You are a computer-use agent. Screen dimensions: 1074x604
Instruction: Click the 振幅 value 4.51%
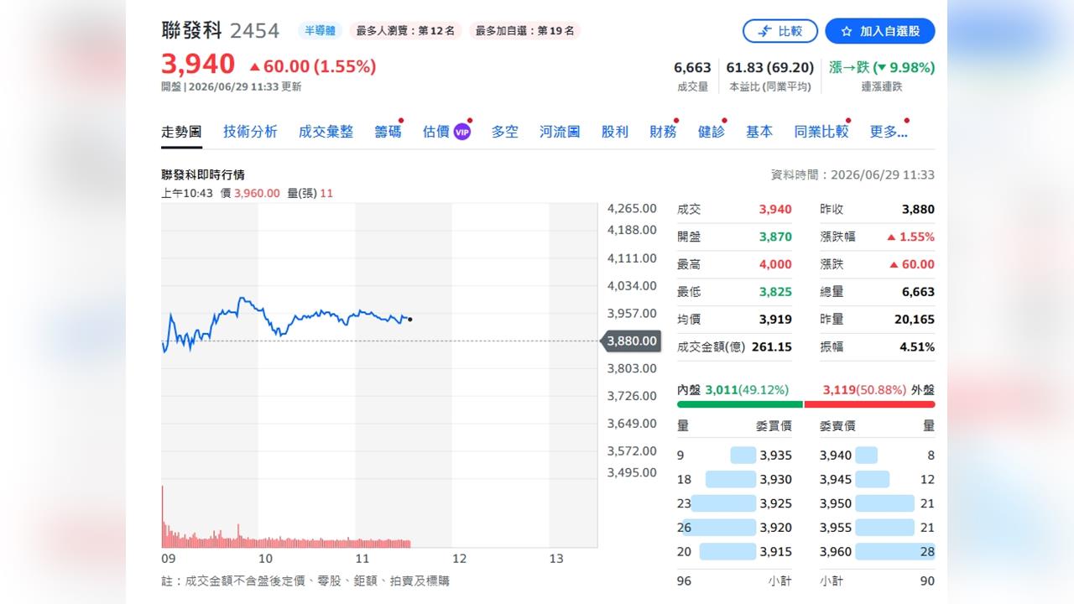tap(917, 346)
